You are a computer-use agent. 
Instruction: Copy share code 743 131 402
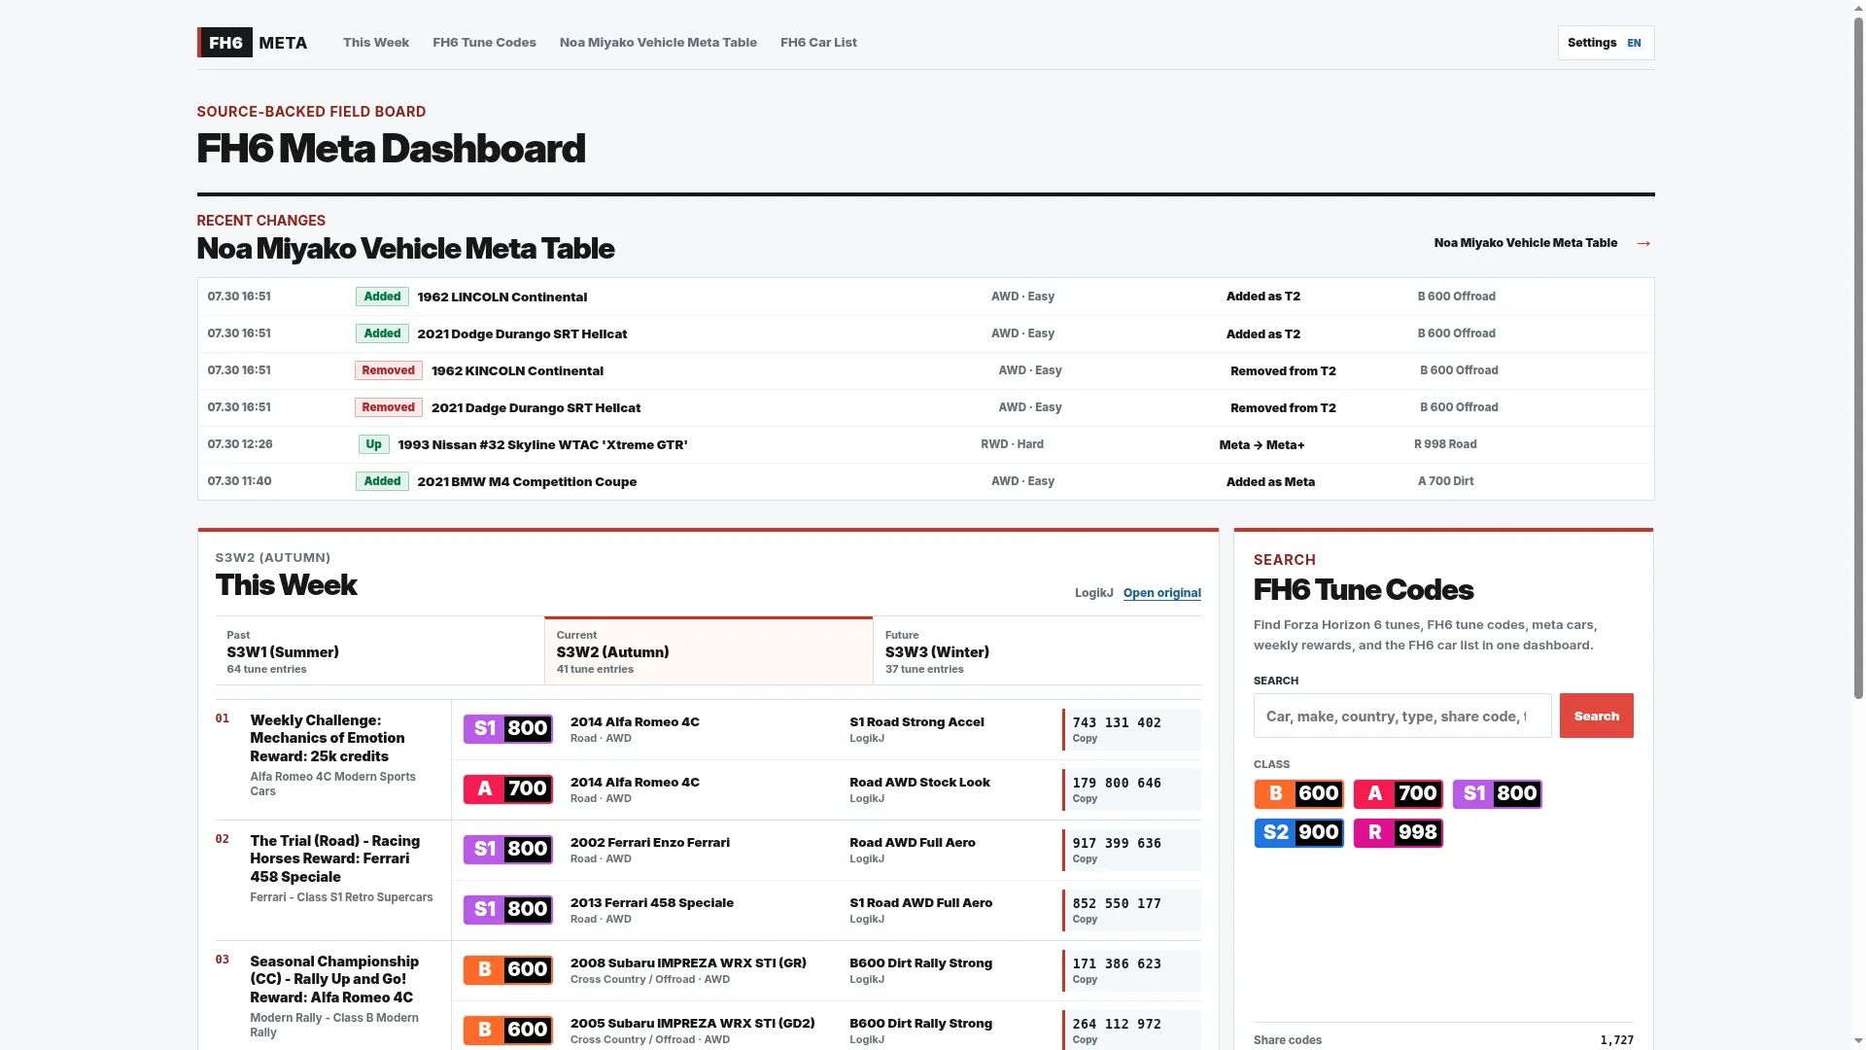click(x=1131, y=729)
